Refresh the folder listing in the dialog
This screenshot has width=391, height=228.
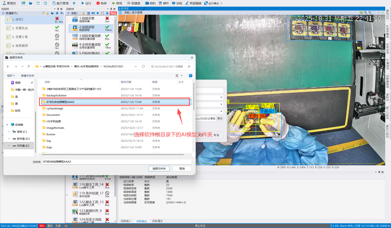point(143,66)
